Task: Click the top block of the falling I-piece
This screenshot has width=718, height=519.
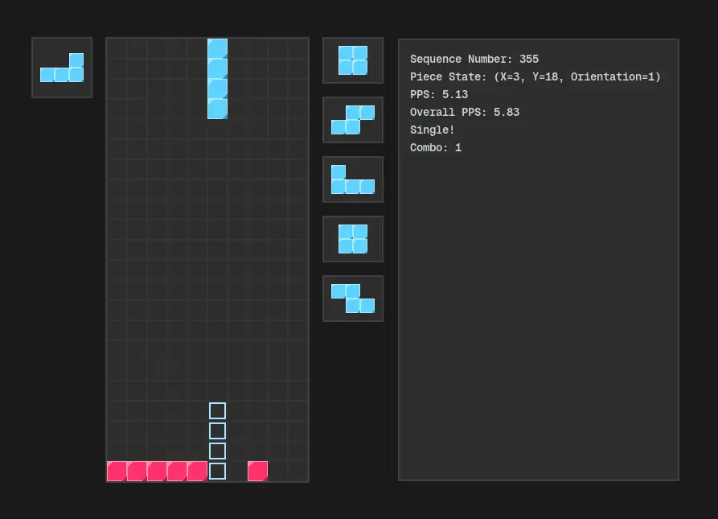Action: click(x=217, y=47)
